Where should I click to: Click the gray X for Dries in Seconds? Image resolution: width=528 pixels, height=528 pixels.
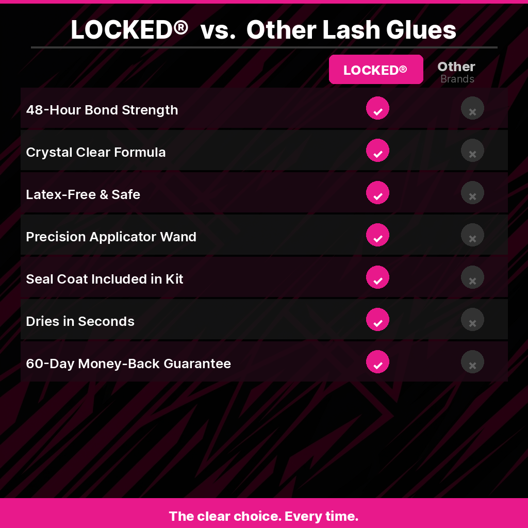click(x=472, y=320)
